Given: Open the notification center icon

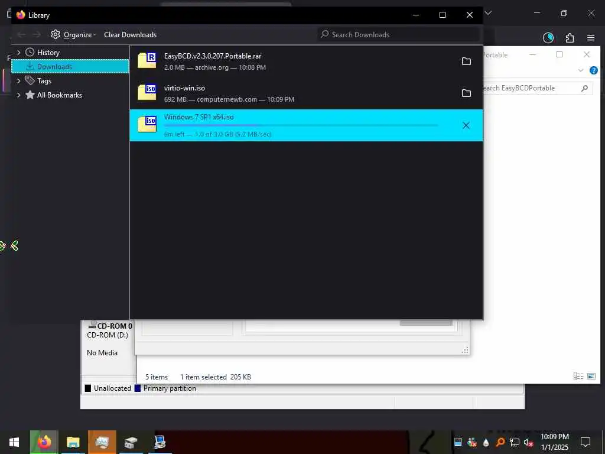Looking at the screenshot, I should (x=586, y=442).
